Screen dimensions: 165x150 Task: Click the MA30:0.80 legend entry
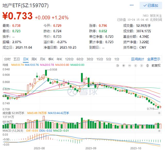click(62, 65)
